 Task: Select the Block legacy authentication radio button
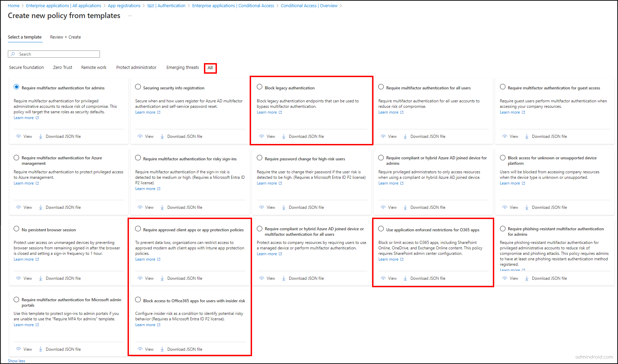pyautogui.click(x=260, y=87)
